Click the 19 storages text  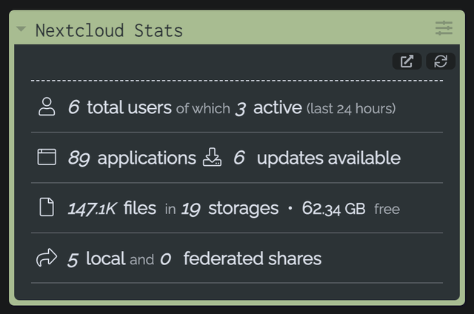click(230, 209)
